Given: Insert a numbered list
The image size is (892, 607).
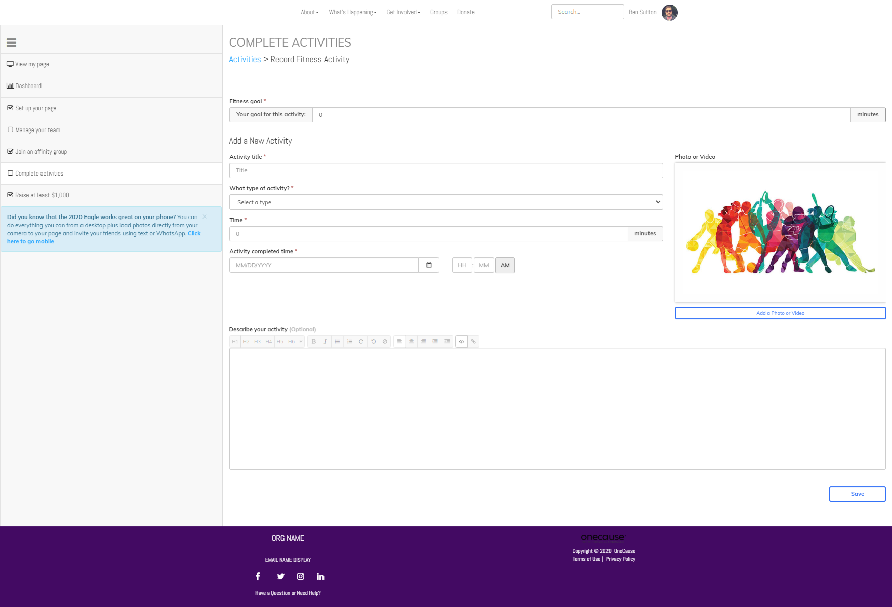Looking at the screenshot, I should click(x=349, y=341).
